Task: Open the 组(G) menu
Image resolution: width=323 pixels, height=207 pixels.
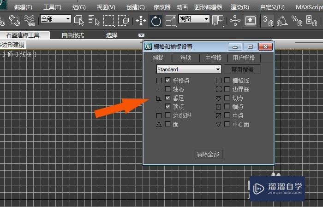Action: 79,7
